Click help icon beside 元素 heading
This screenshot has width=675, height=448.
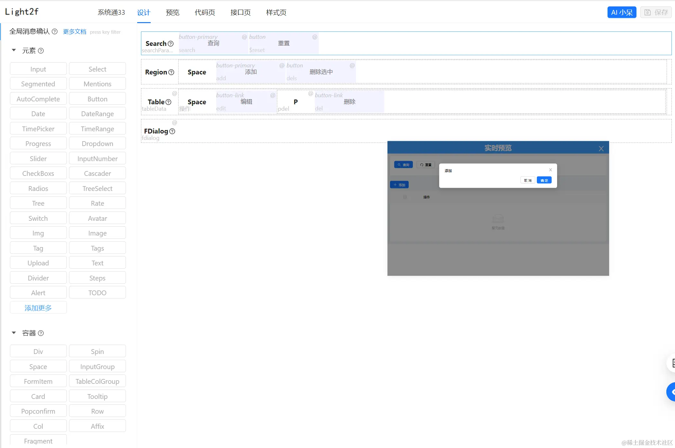coord(41,51)
